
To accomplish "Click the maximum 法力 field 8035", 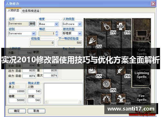I will 51,70.
